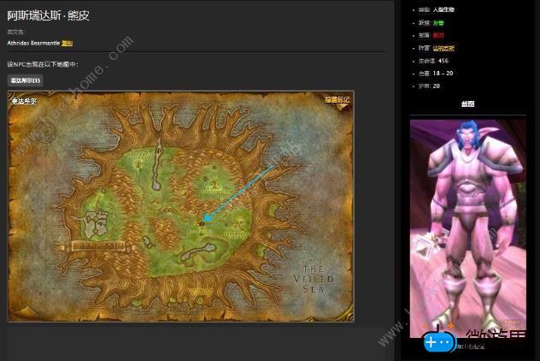Screen dimensions: 540x361
Task: Click the 截图 section heading
Action: (467, 104)
